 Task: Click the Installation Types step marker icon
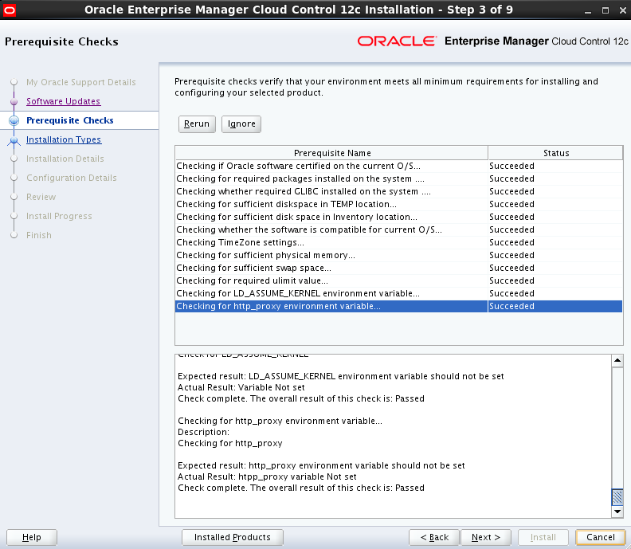pyautogui.click(x=14, y=140)
